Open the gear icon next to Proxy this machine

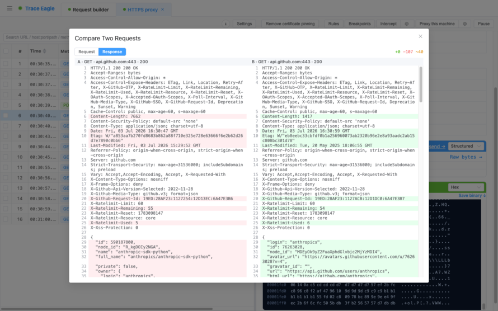coord(464,24)
